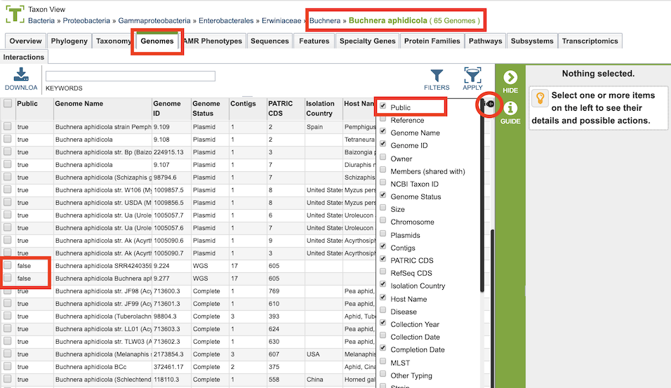Open the Features tab
671x388 pixels.
[314, 41]
